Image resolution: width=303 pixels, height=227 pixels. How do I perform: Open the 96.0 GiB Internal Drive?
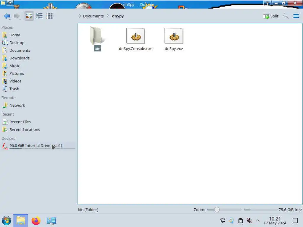click(x=38, y=146)
